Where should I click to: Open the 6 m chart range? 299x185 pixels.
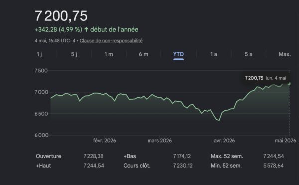tap(144, 54)
